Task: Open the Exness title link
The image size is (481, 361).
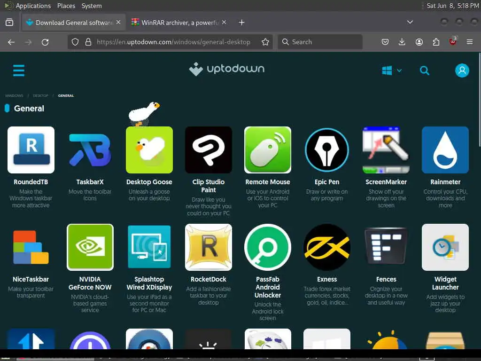Action: coord(327,279)
